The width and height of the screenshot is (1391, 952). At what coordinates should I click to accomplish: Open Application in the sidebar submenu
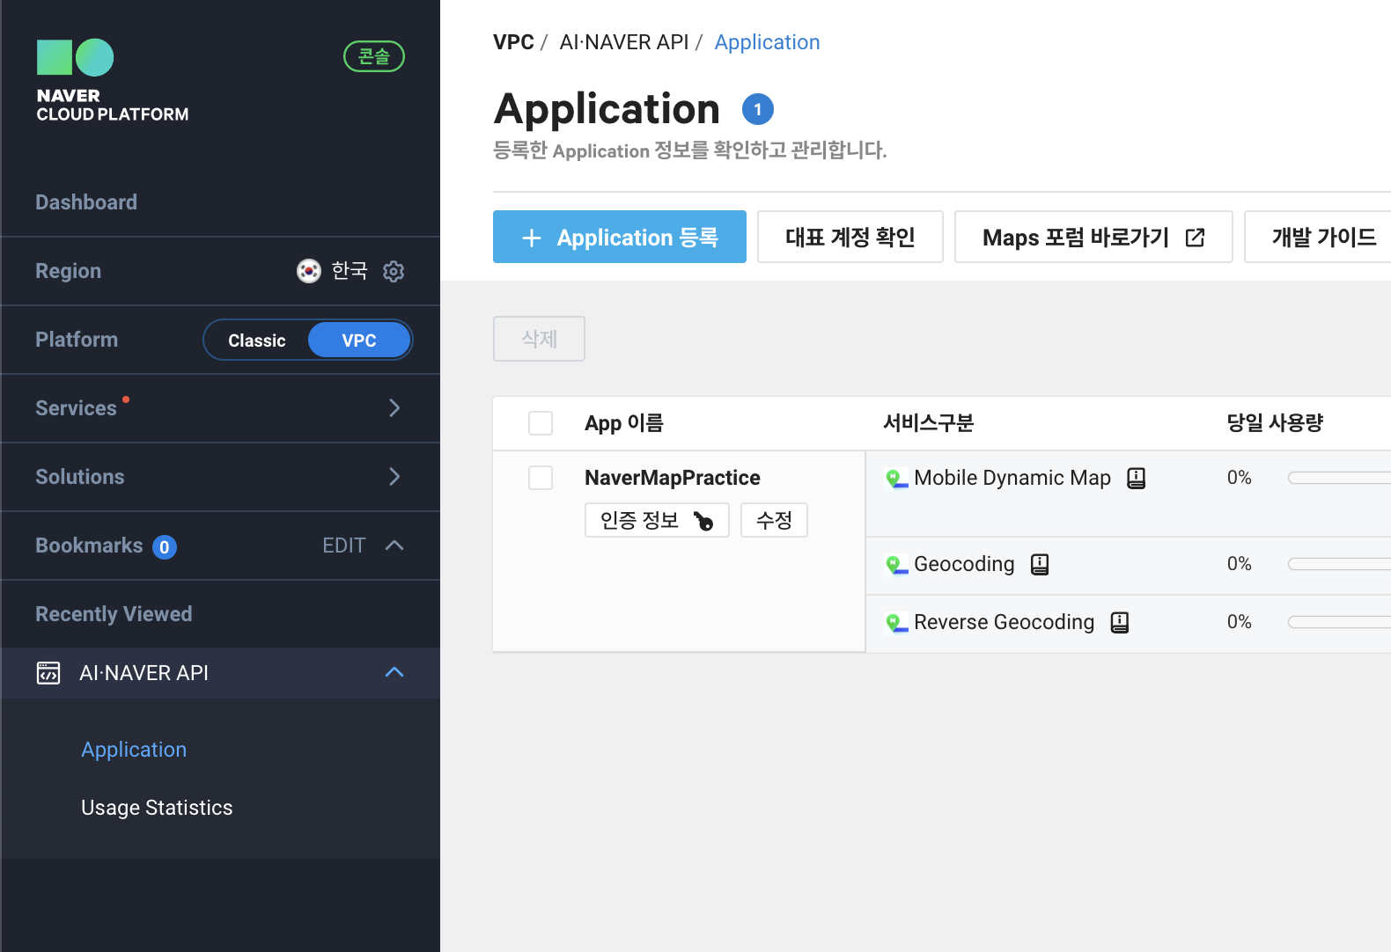(134, 750)
